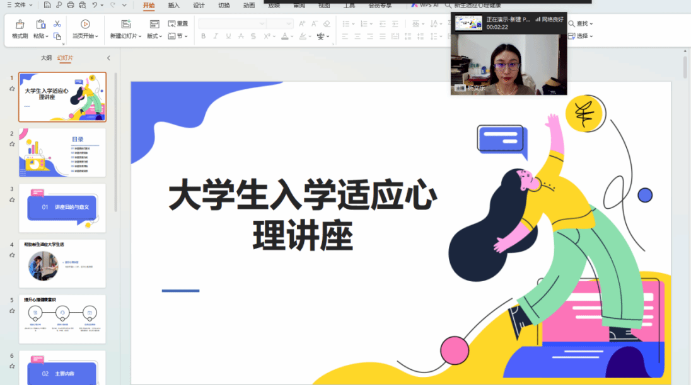Click the Save icon in quick access bar
The width and height of the screenshot is (691, 385).
point(47,6)
